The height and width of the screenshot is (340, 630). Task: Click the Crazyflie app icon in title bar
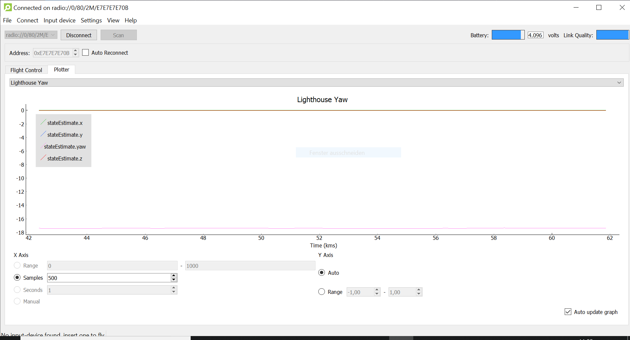[x=8, y=7]
